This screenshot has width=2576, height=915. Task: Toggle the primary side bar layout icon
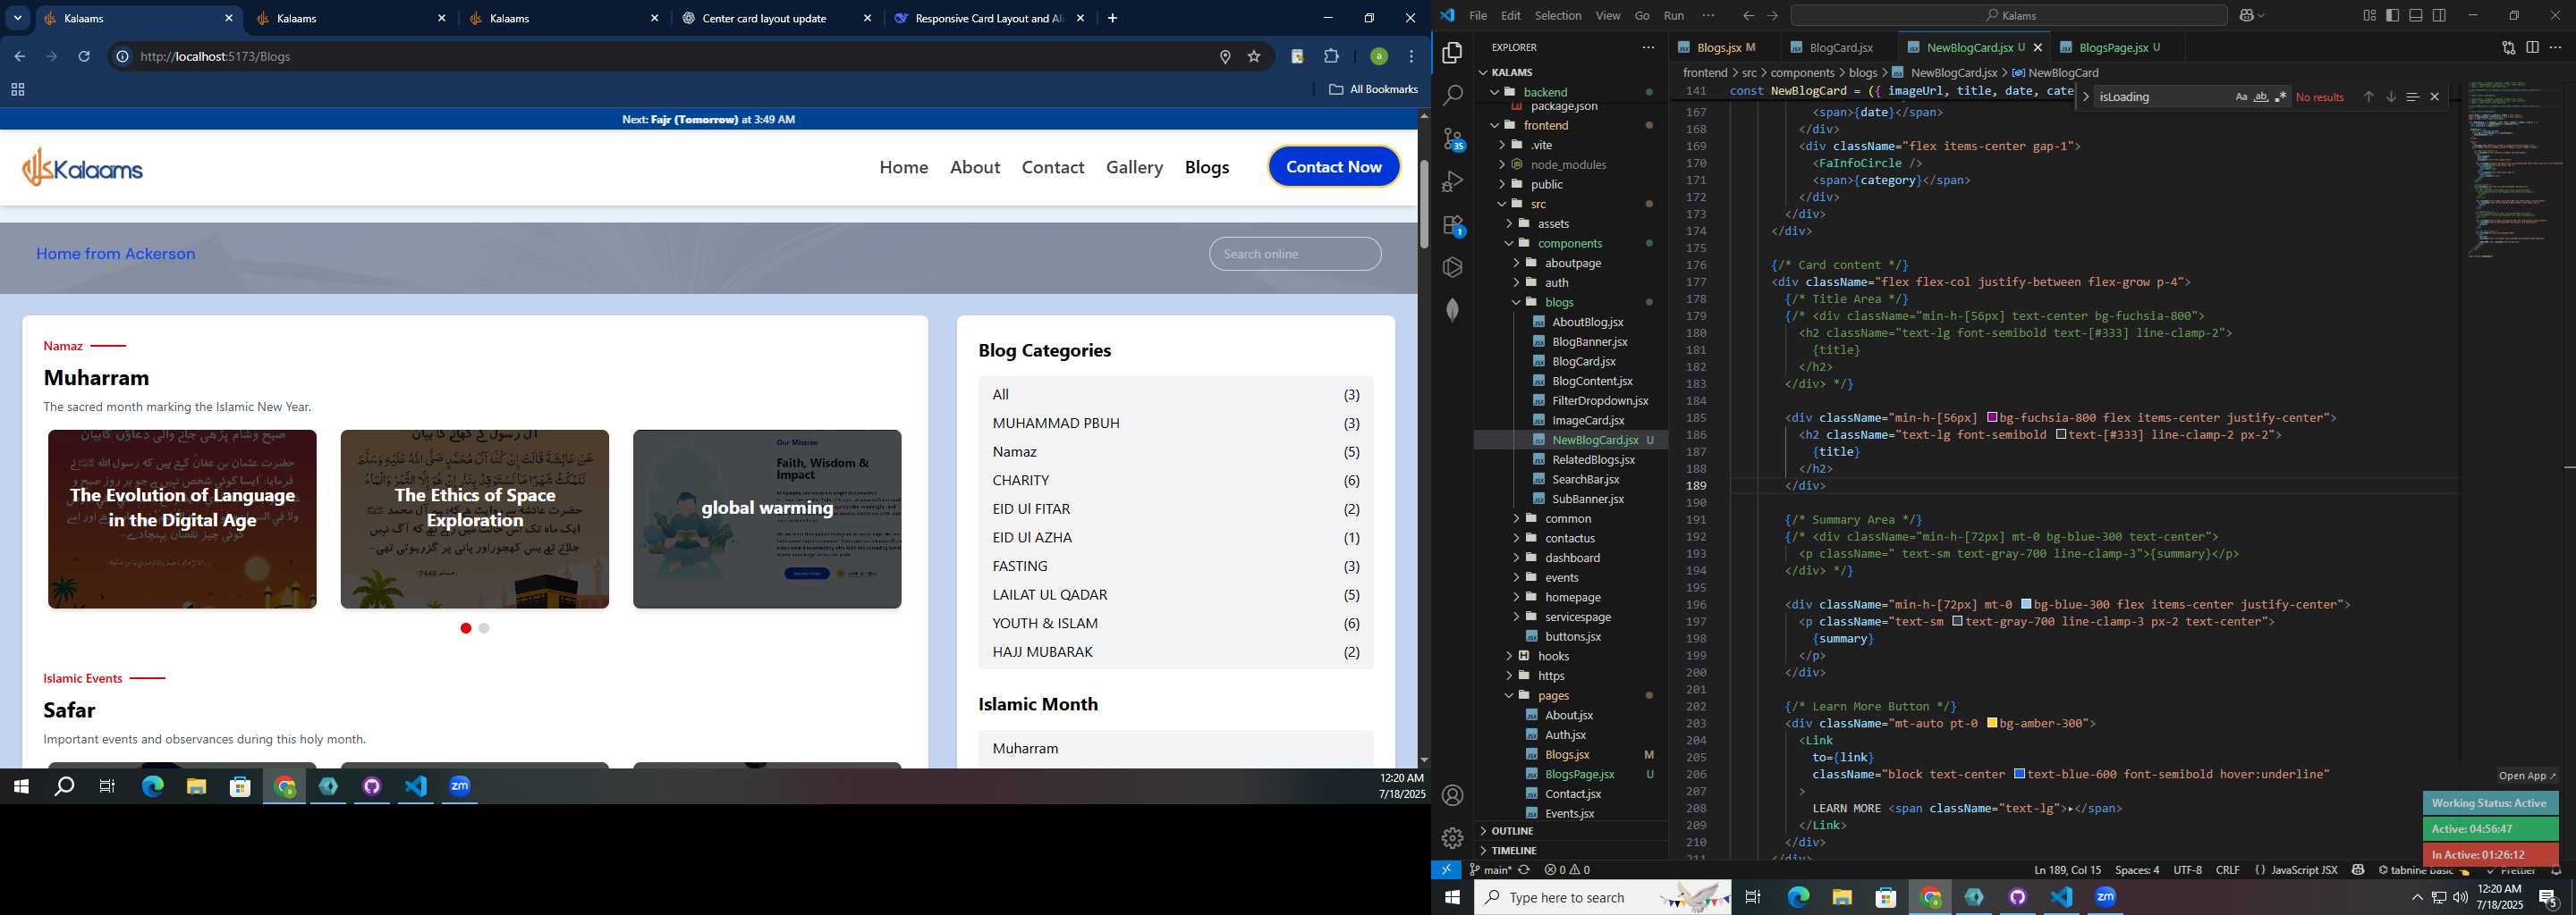(2392, 15)
